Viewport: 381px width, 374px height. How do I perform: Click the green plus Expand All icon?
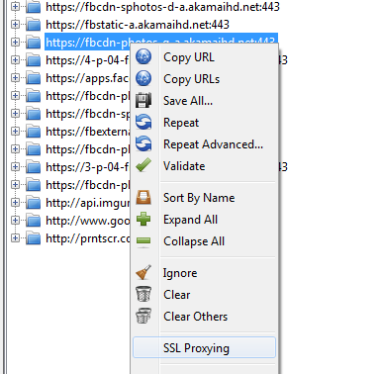click(143, 219)
